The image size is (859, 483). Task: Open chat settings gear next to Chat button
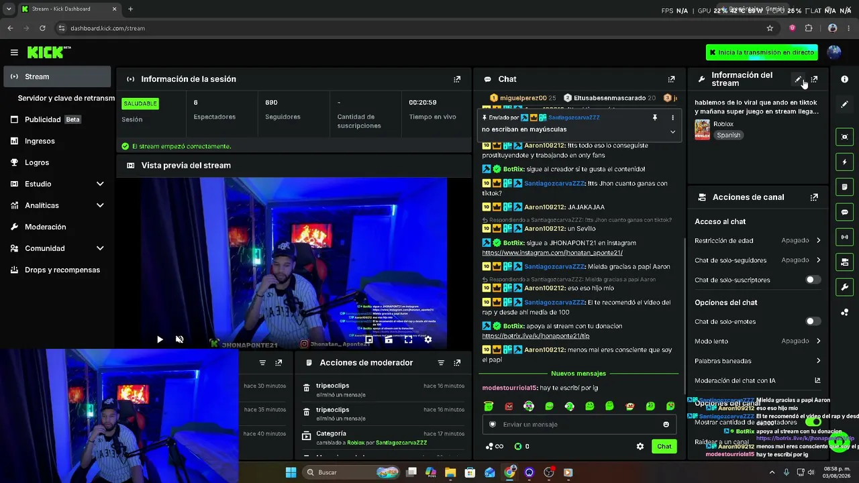pos(640,446)
